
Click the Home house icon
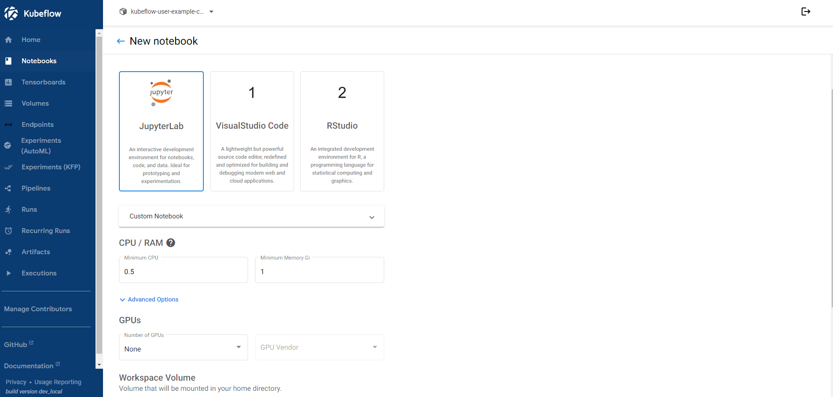click(8, 40)
